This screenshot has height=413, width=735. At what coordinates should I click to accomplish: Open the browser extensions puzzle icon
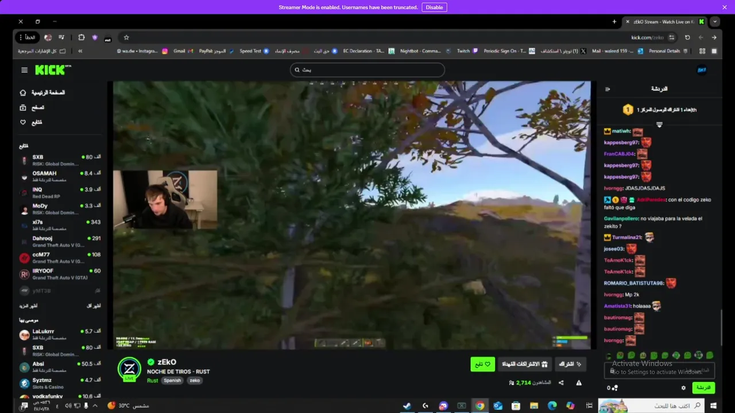(82, 37)
